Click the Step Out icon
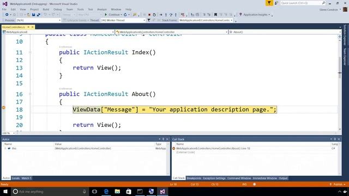 (176, 15)
